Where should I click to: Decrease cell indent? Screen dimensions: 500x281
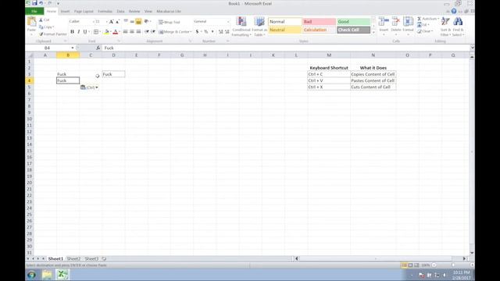pyautogui.click(x=147, y=31)
